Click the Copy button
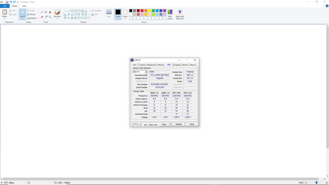 tap(13, 14)
